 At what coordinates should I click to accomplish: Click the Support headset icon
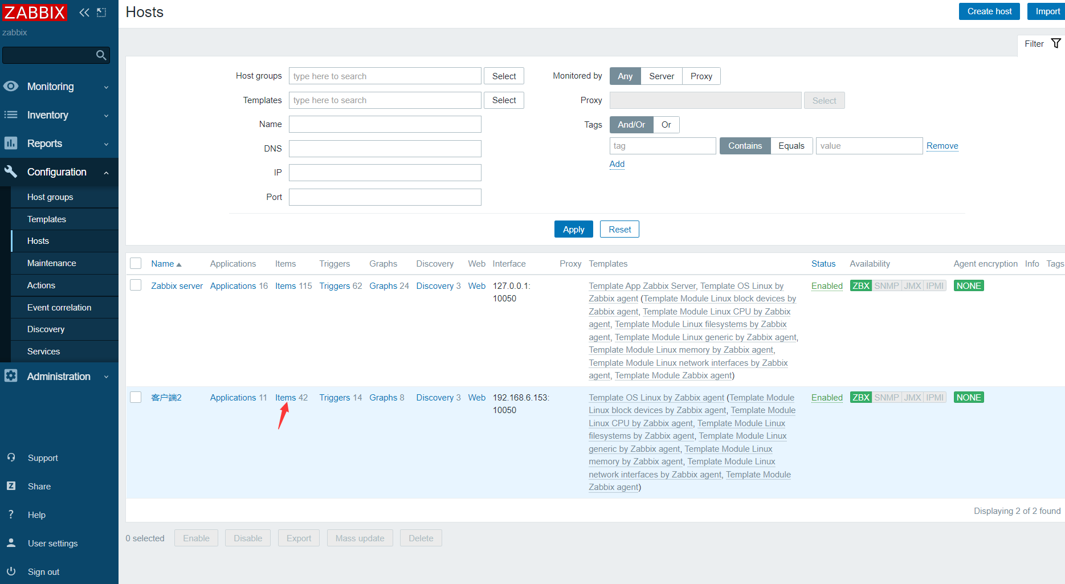[x=11, y=458]
